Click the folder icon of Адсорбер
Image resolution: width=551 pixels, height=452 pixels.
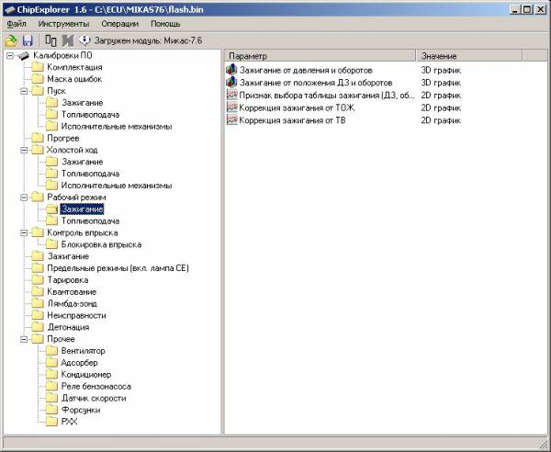coord(51,363)
